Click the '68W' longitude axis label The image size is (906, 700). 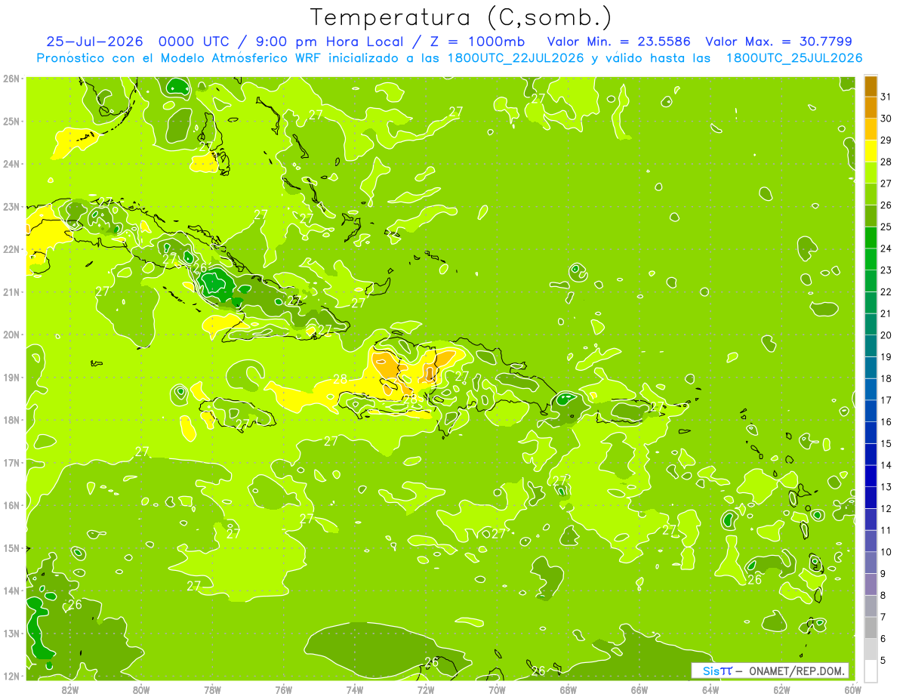(x=569, y=689)
